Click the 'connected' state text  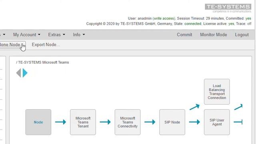(193, 24)
